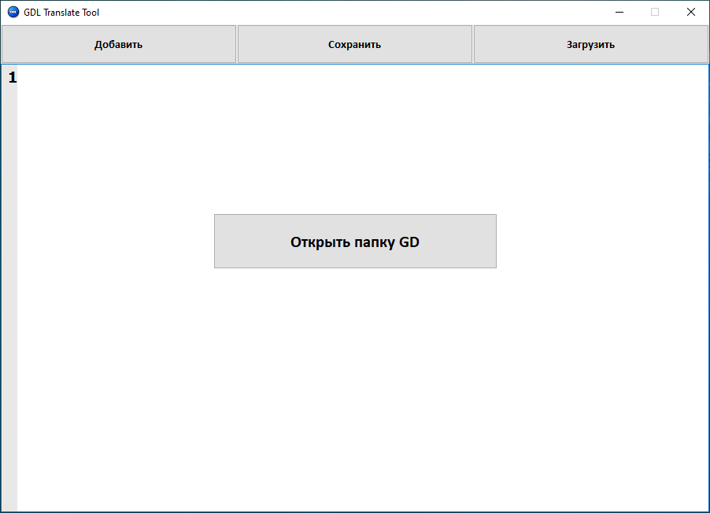
Task: Open the GD folder with Открыть папку GD
Action: coord(355,242)
